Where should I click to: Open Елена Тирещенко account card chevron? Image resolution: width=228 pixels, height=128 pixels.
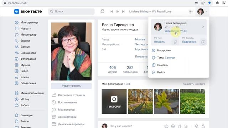point(203,27)
